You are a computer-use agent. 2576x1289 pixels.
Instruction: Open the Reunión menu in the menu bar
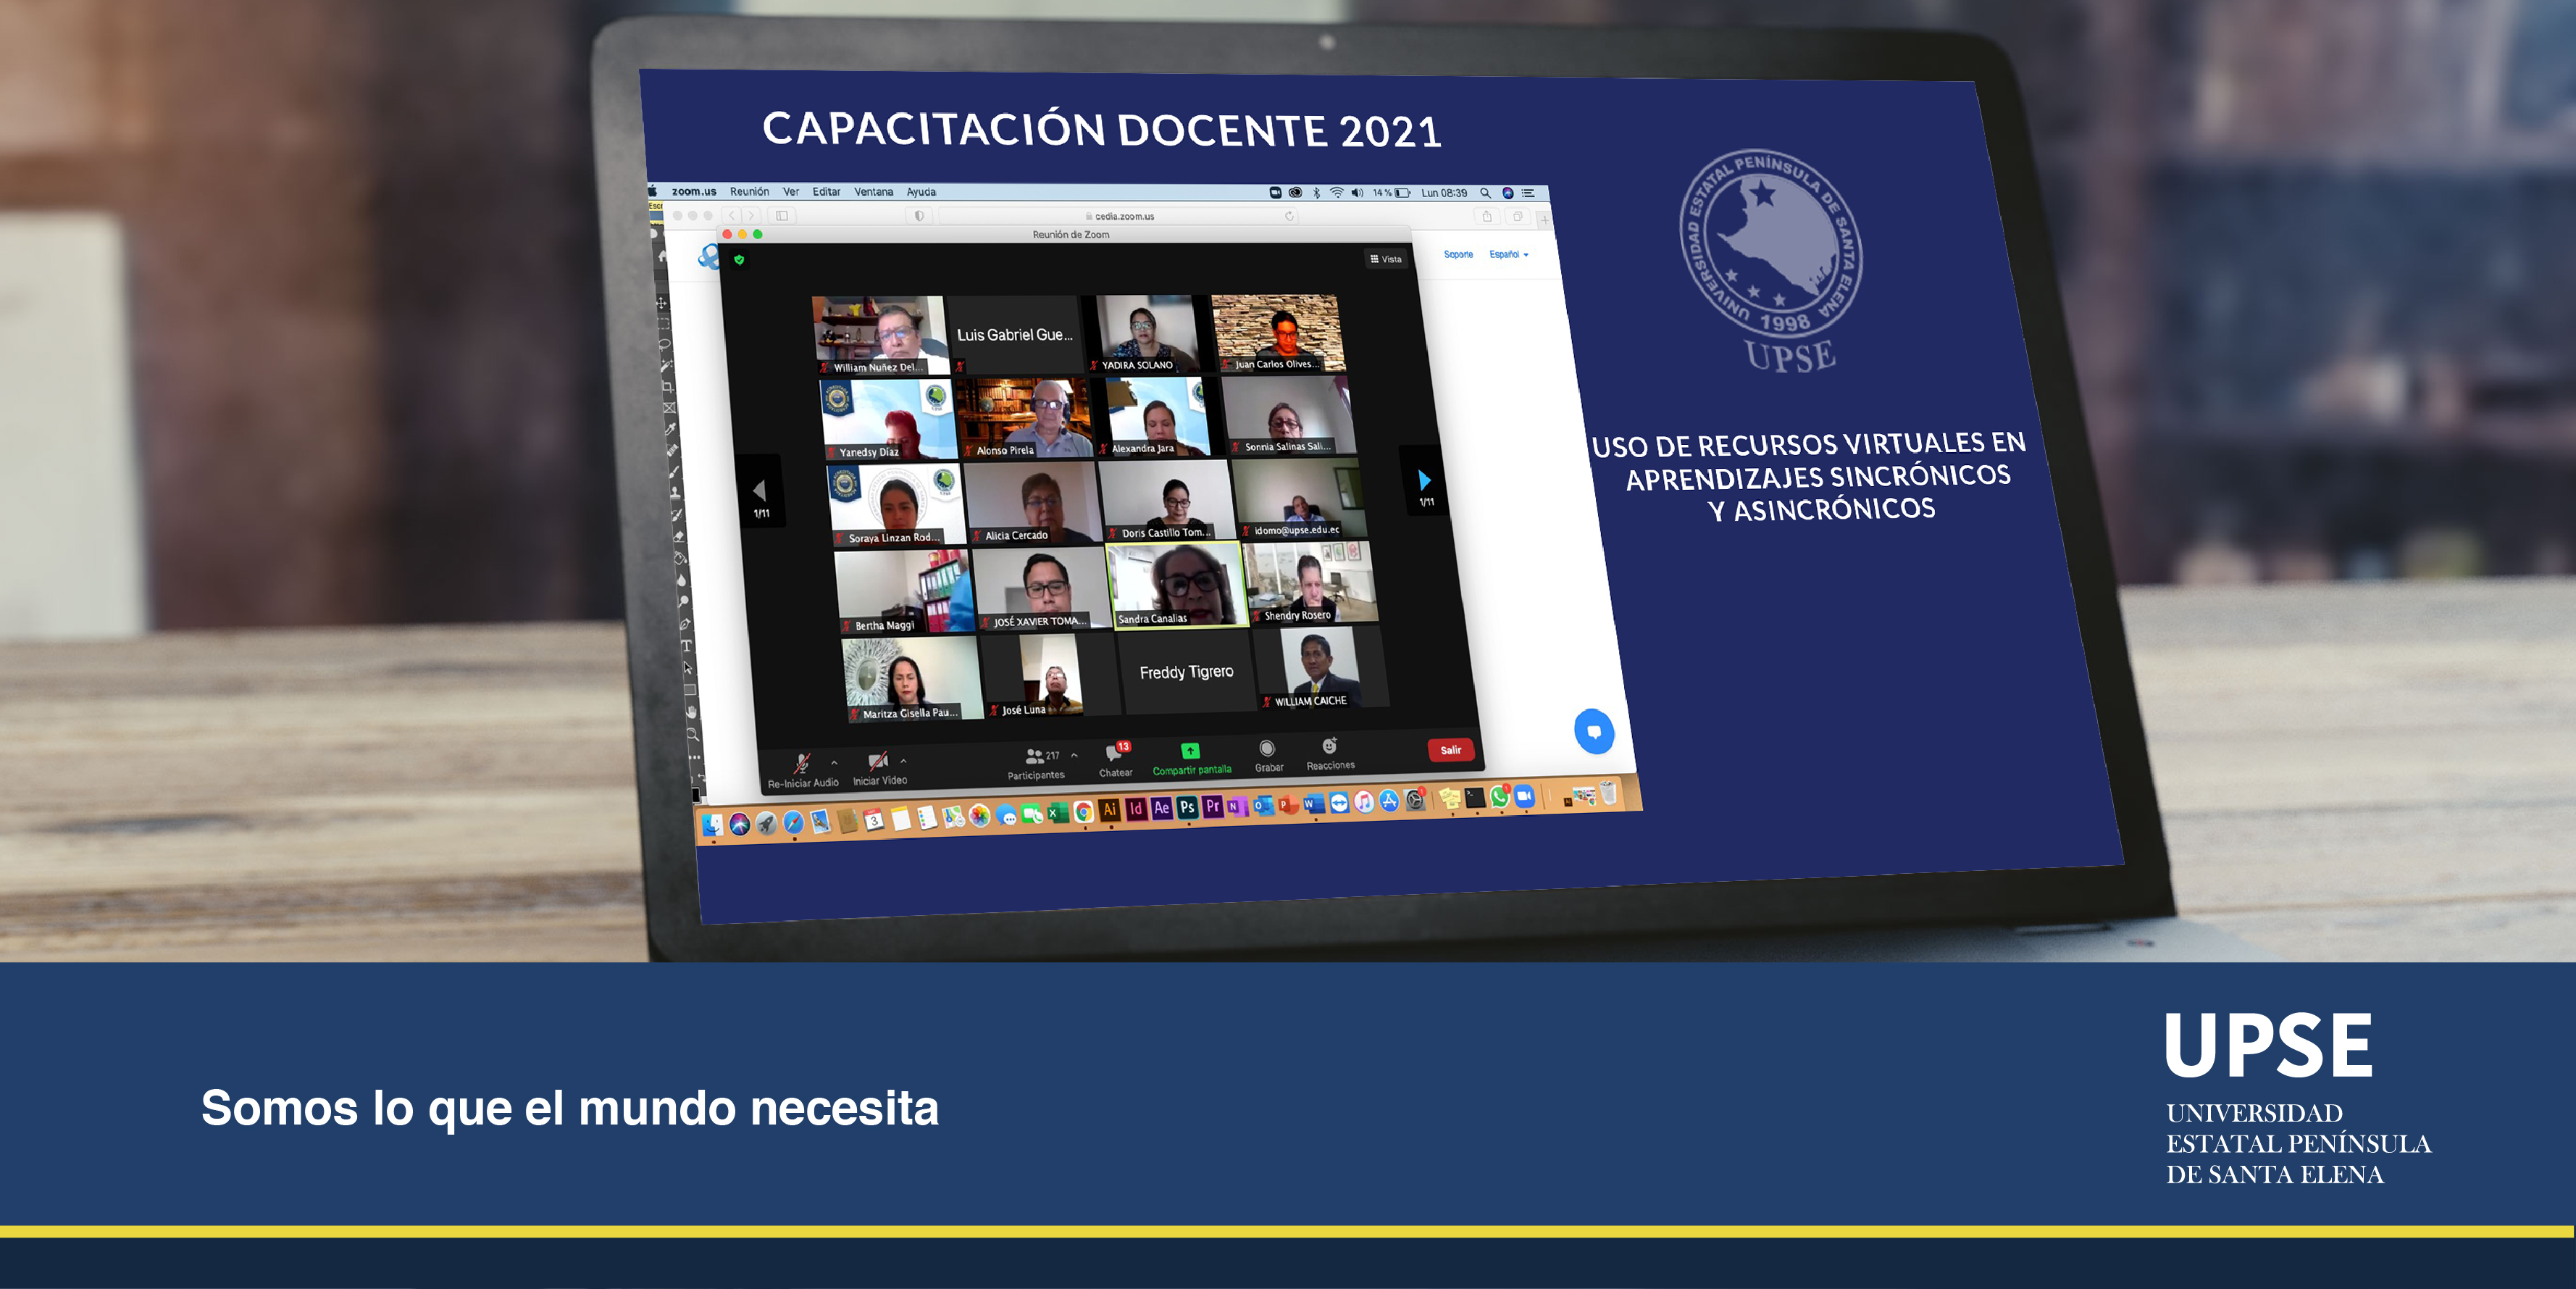(749, 191)
